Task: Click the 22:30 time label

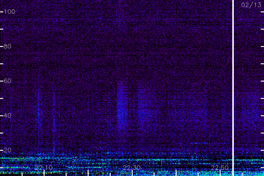Action: click(x=132, y=167)
